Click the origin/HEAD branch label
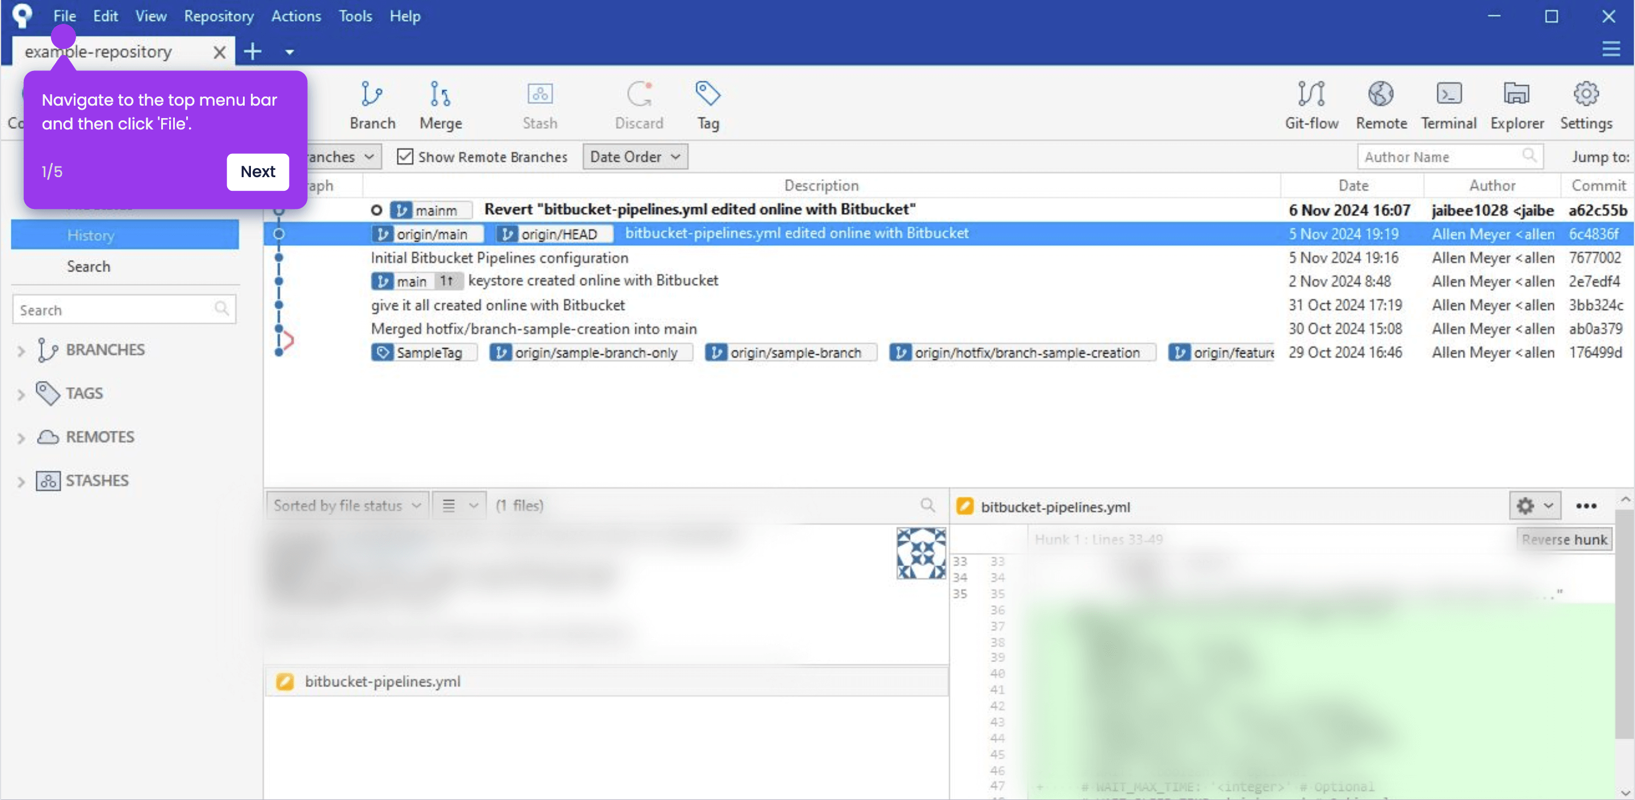Viewport: 1635px width, 800px height. (x=554, y=234)
